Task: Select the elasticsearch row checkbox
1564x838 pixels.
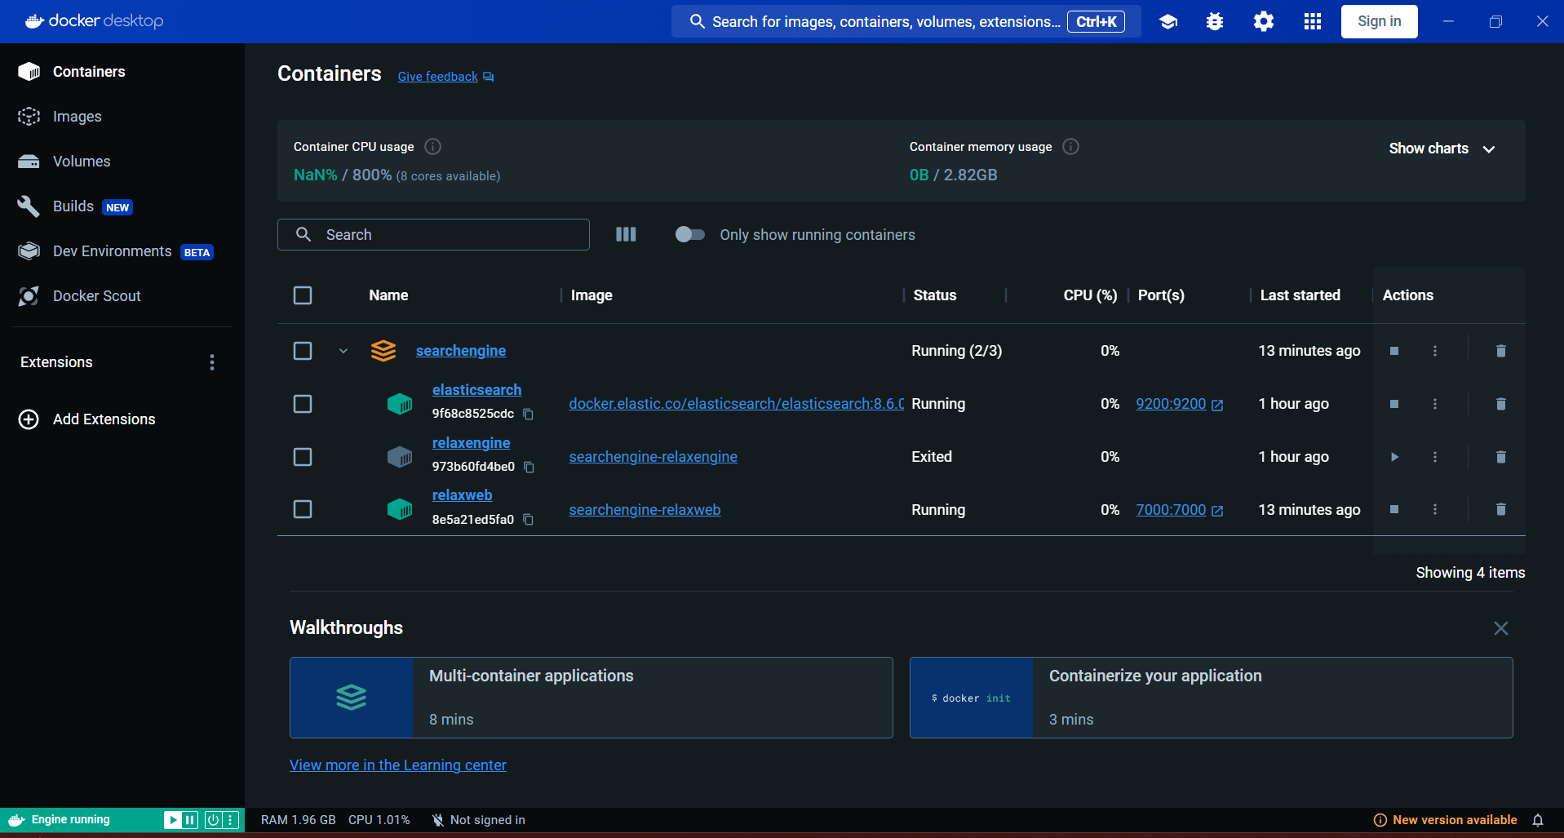Action: (303, 404)
